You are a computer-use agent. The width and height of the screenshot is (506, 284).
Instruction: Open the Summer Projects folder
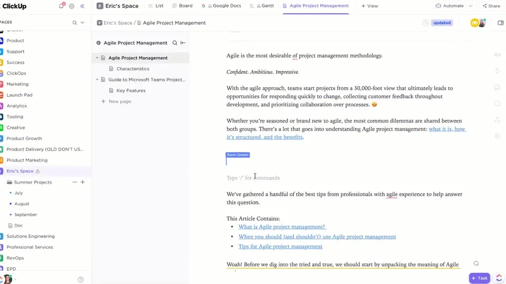[33, 182]
